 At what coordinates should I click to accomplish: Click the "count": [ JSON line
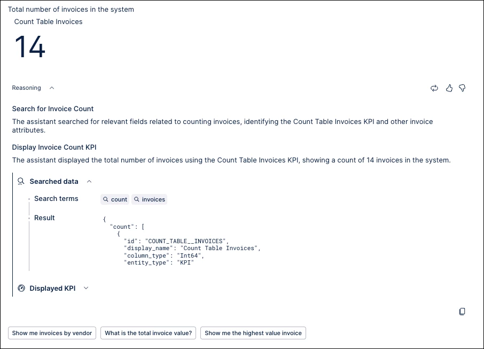127,227
